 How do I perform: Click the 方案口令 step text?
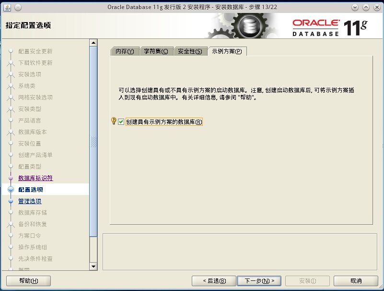coord(30,236)
